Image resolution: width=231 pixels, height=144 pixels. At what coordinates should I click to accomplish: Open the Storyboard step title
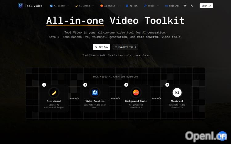coord(54,101)
